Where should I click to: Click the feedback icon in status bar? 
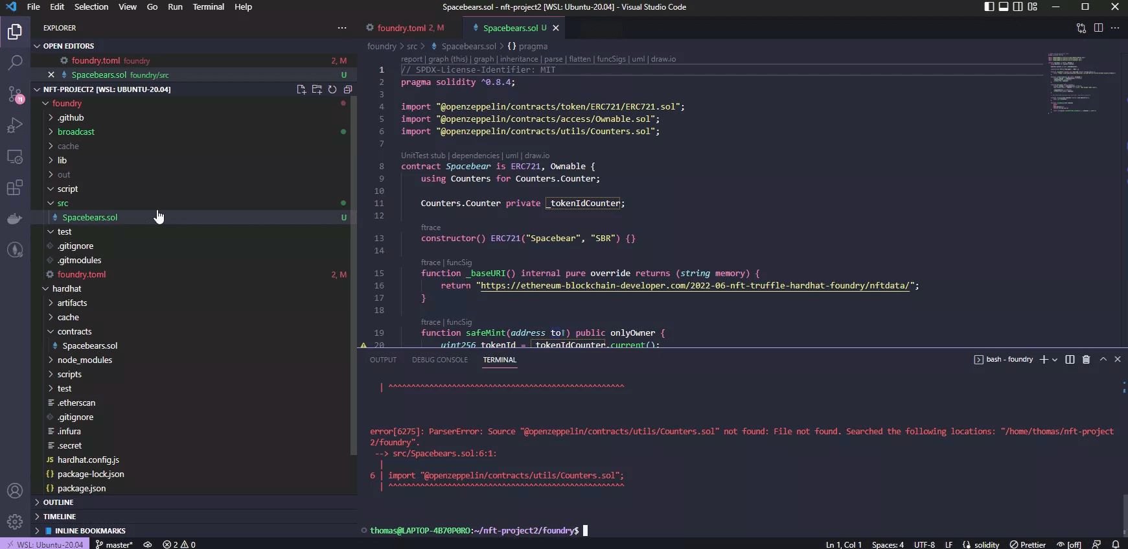pos(1096,544)
